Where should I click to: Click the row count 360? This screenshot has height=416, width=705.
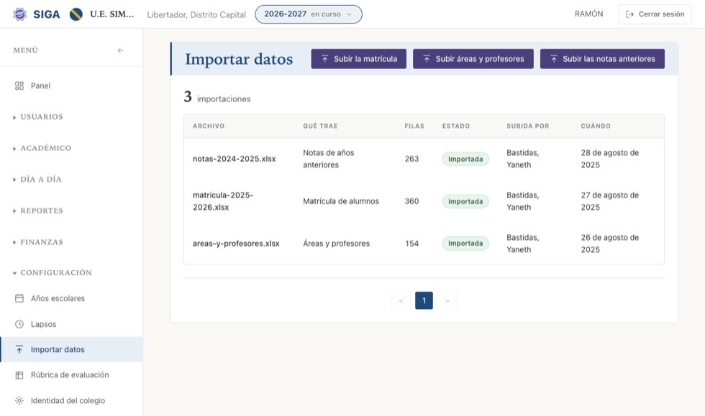[411, 201]
